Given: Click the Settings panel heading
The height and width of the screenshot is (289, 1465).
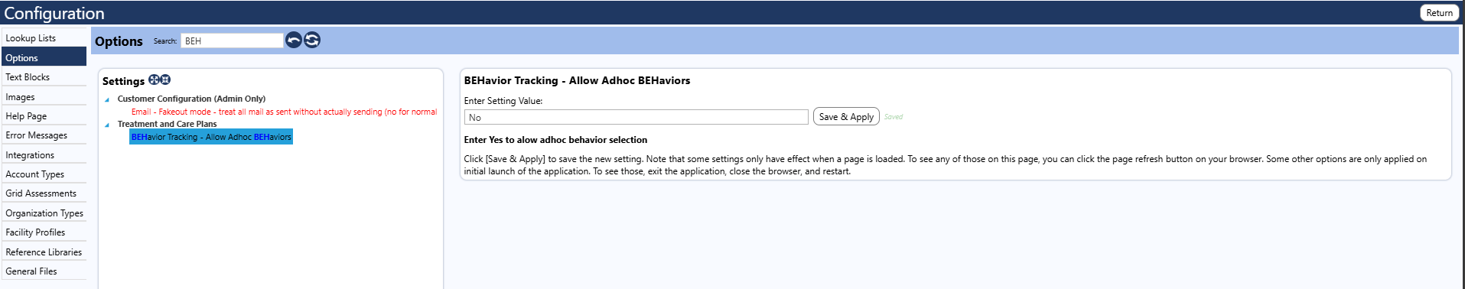Looking at the screenshot, I should (123, 81).
